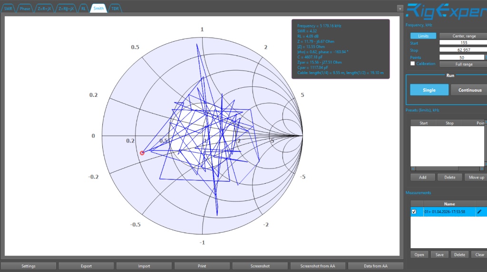Start a Single run measurement

(429, 90)
